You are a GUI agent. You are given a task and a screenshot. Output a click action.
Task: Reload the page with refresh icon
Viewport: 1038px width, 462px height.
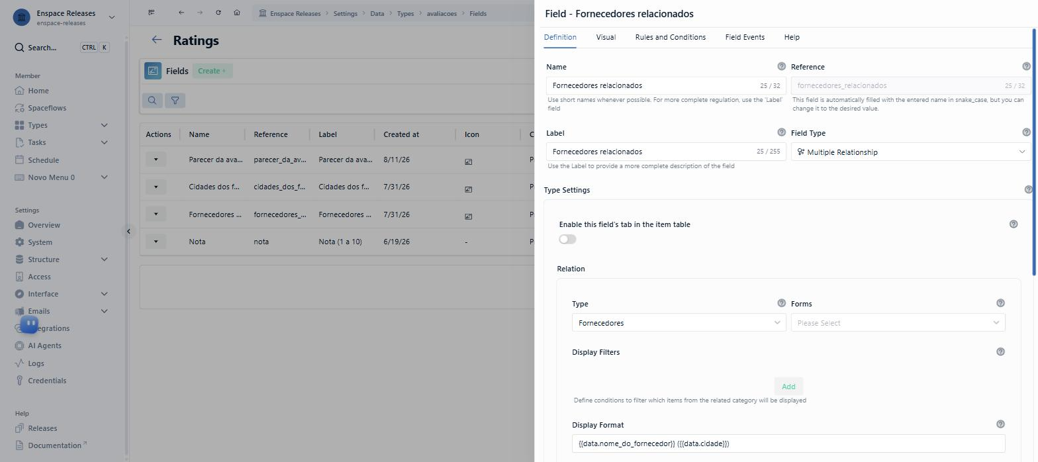point(218,13)
